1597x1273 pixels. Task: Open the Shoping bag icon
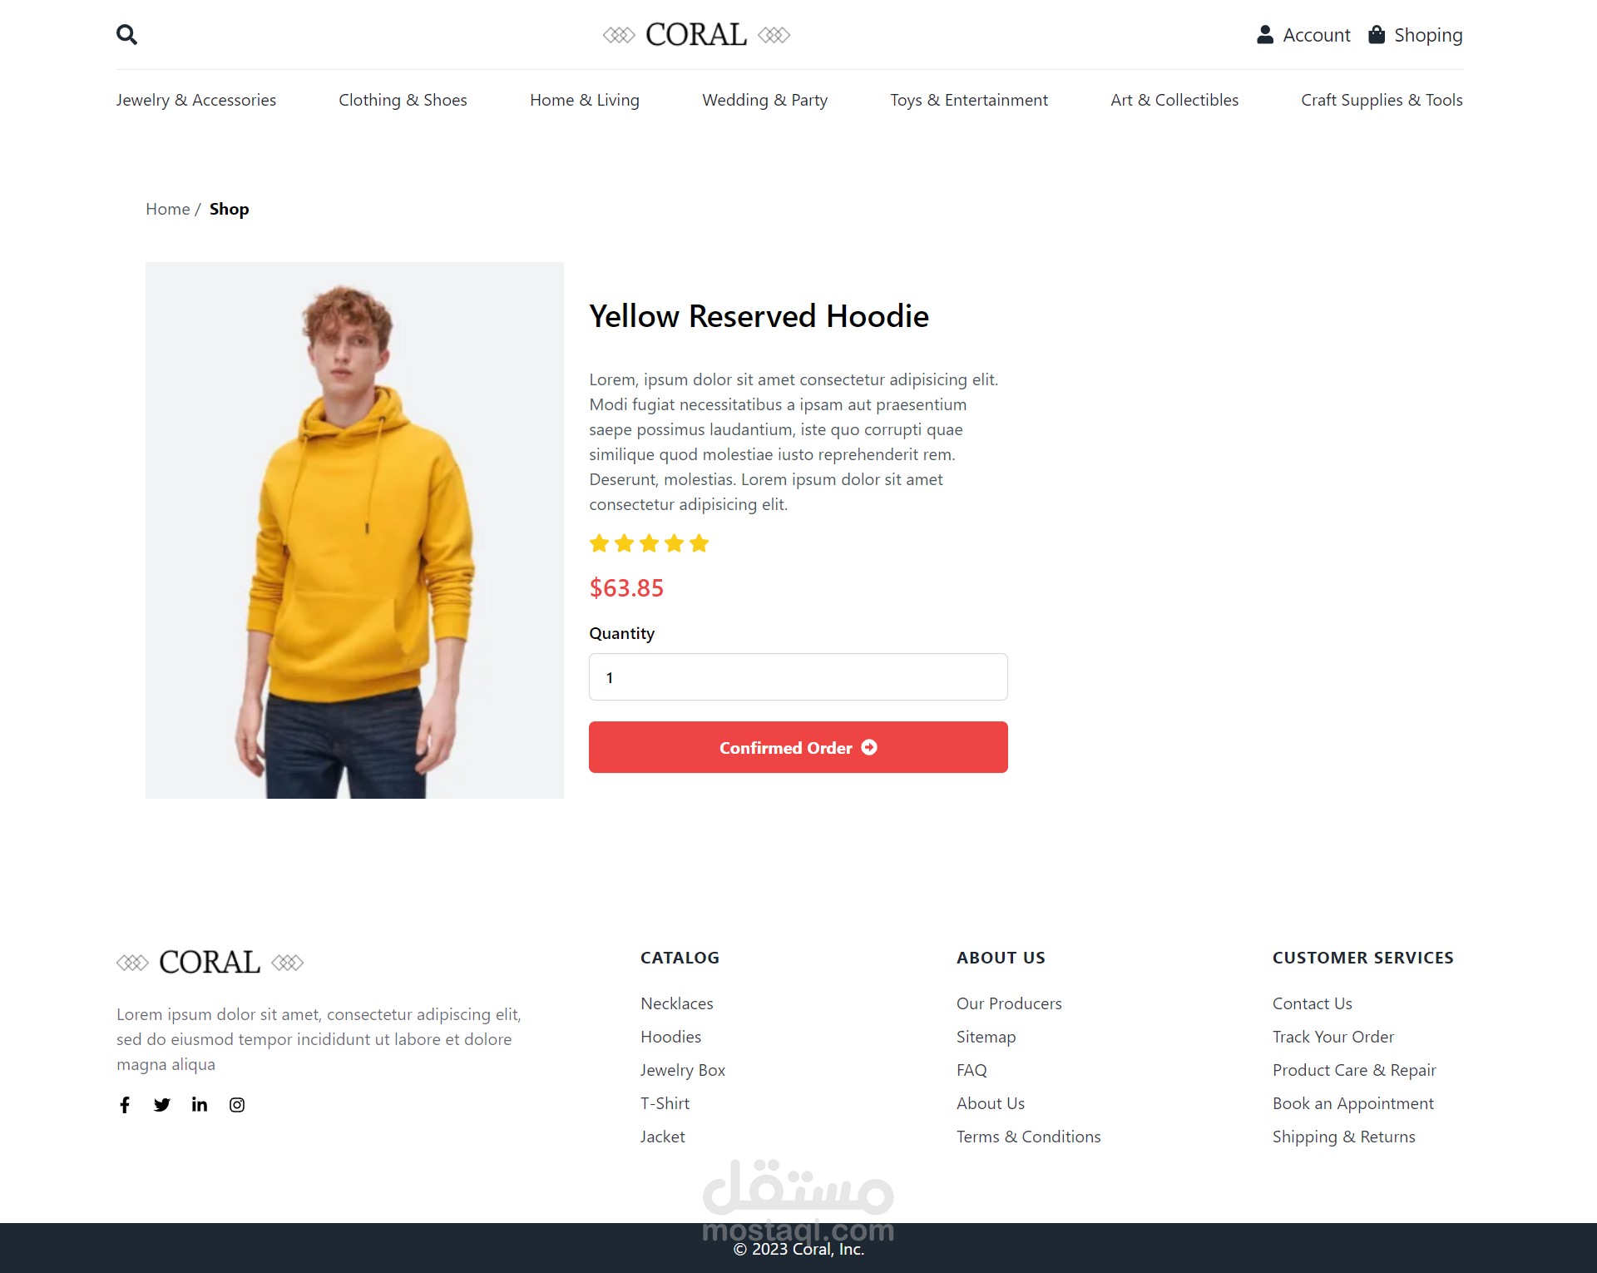click(1377, 34)
